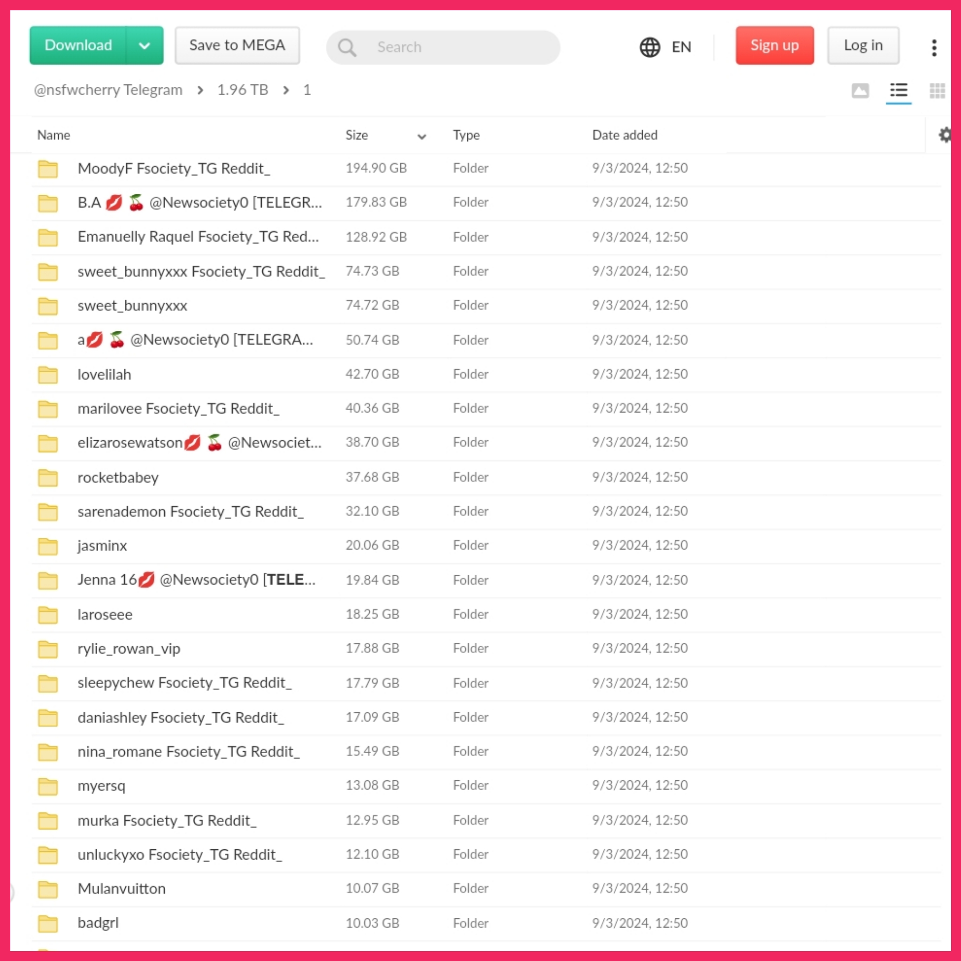Screen dimensions: 961x961
Task: Focus the Search input field
Action: click(443, 47)
